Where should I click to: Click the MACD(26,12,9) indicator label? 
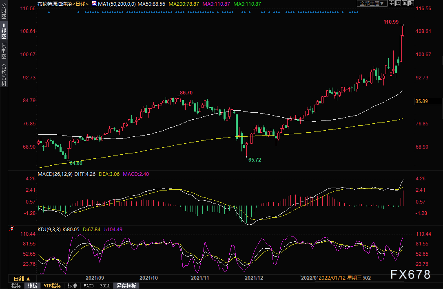tap(55, 174)
